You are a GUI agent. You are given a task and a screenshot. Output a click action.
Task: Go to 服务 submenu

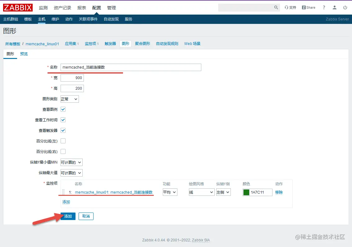[x=128, y=19]
